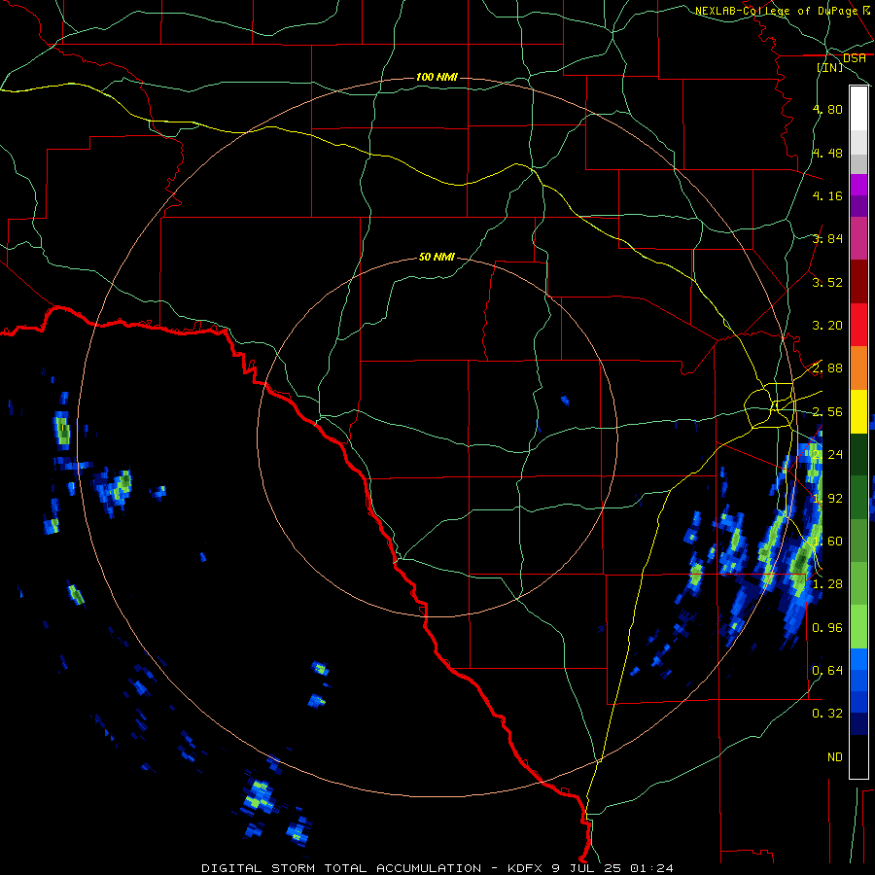Image resolution: width=875 pixels, height=875 pixels.
Task: Click the 50 NMI range ring label
Action: (x=437, y=257)
